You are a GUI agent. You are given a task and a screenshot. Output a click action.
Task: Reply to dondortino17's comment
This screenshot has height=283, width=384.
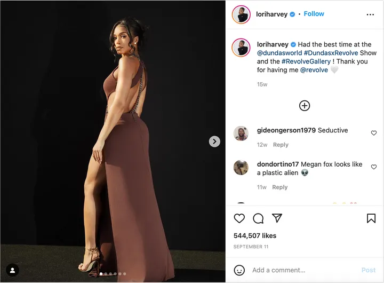(x=280, y=187)
